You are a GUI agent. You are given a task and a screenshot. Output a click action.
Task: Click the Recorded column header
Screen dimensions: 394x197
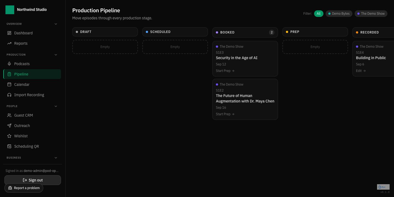coord(373,32)
